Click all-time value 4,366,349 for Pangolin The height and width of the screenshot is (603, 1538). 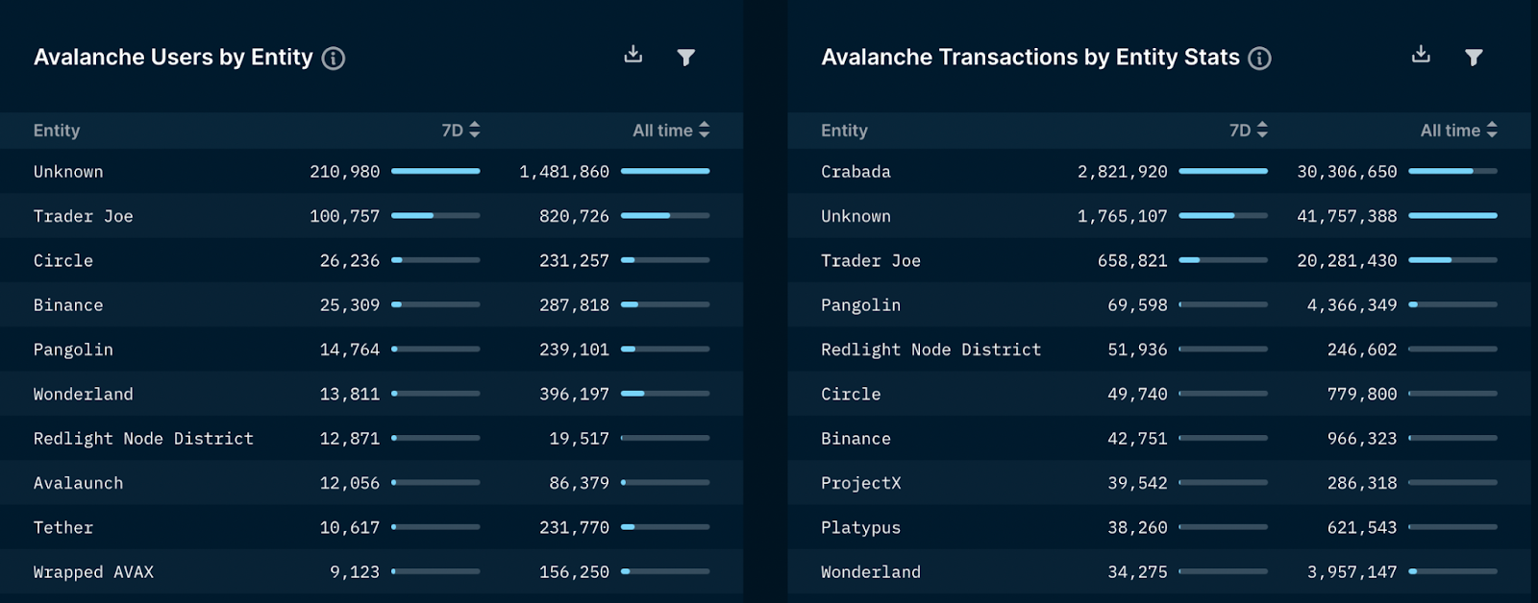tap(1352, 305)
